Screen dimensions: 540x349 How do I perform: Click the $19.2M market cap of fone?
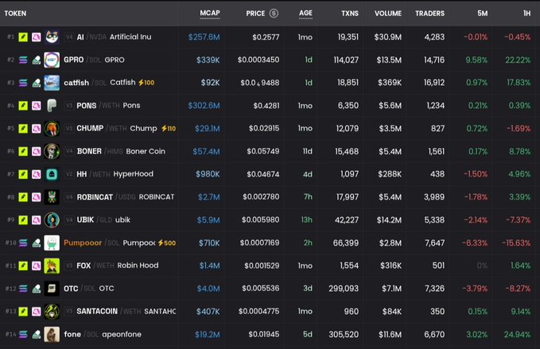coord(208,335)
